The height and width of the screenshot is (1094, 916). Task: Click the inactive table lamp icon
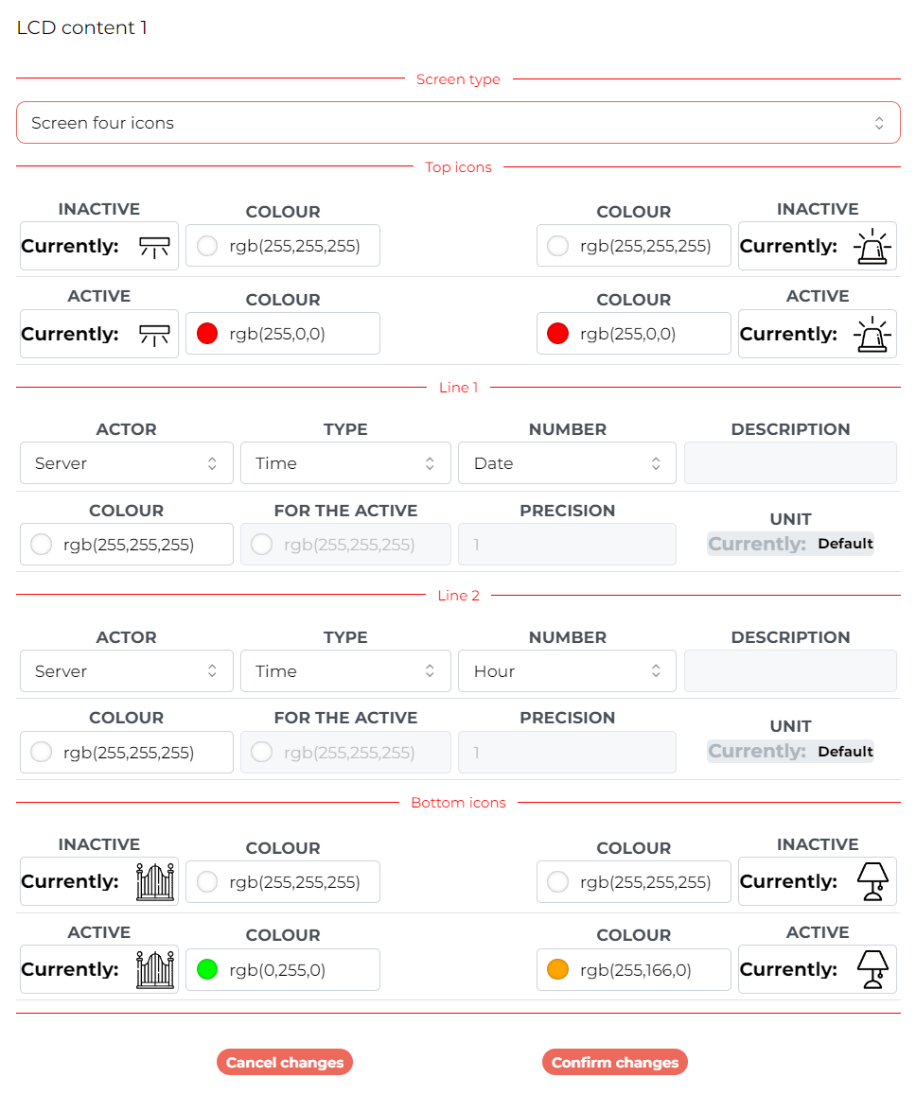[872, 882]
